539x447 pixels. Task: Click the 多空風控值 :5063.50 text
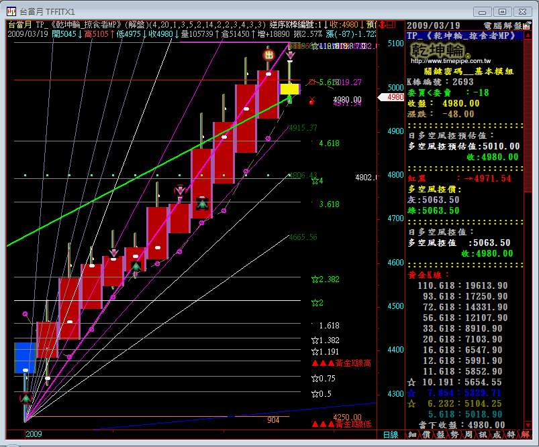click(x=459, y=243)
